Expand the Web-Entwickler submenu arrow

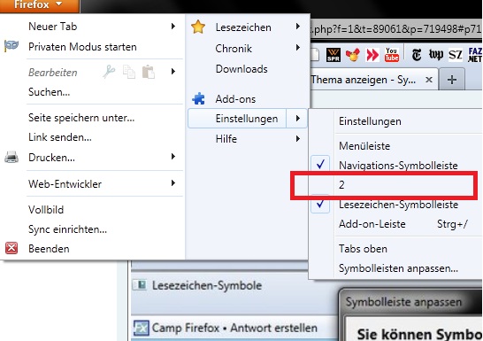click(173, 183)
